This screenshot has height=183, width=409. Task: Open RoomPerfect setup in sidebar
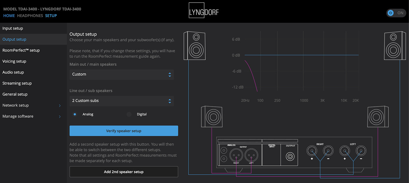(x=21, y=50)
